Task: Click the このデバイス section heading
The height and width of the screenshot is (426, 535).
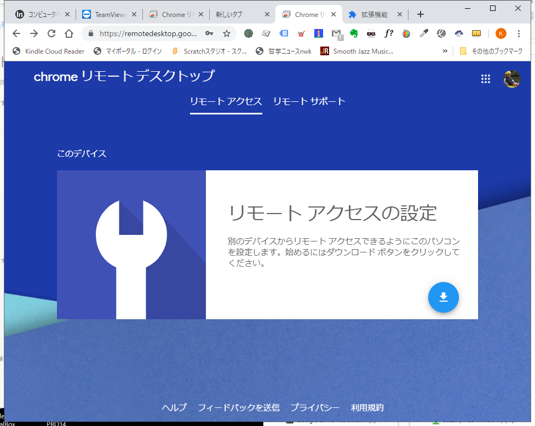Action: (82, 153)
